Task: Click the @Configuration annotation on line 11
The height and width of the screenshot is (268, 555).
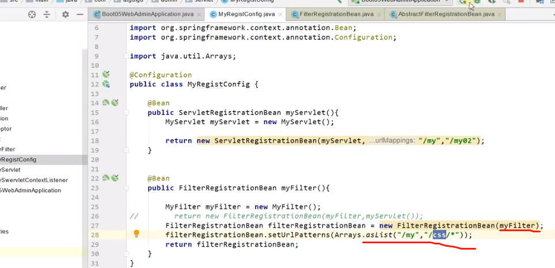Action: click(161, 75)
